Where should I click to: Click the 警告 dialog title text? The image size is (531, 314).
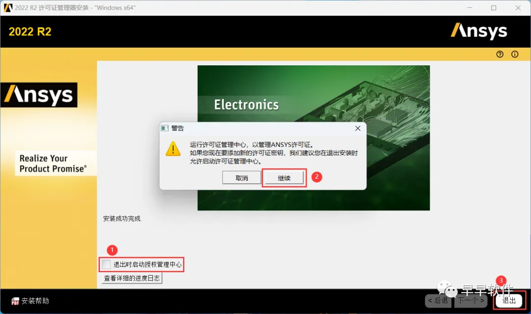click(177, 128)
